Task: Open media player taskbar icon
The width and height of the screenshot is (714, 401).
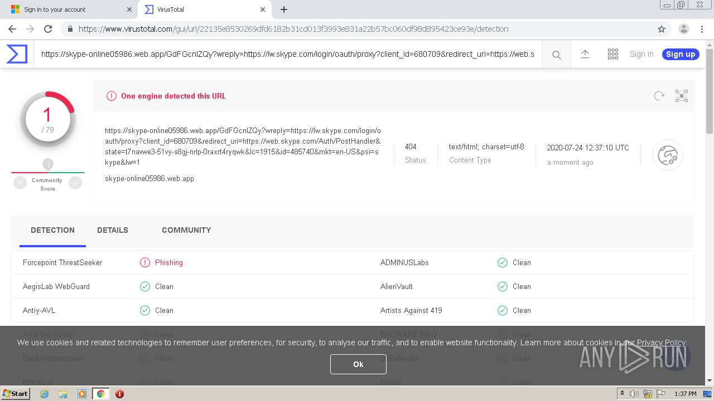Action: coord(82,394)
